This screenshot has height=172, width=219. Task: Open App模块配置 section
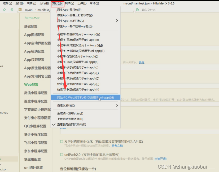coord(34,51)
